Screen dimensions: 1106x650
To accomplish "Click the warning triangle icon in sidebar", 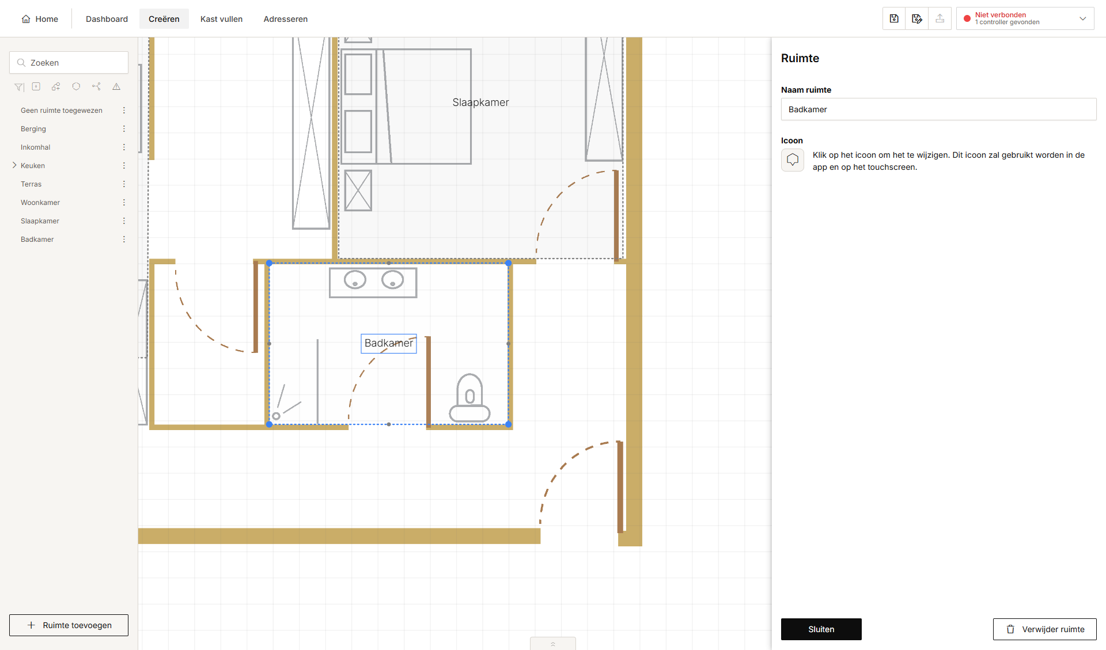I will [116, 86].
